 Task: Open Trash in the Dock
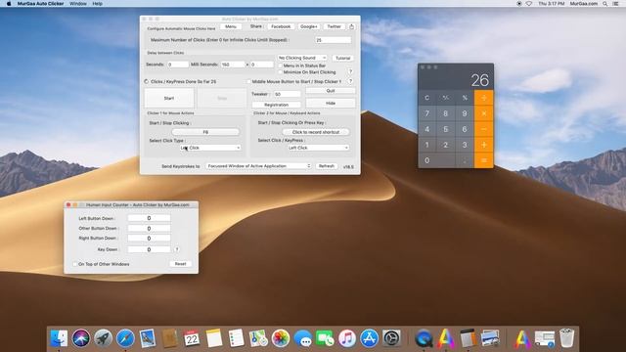tap(566, 338)
